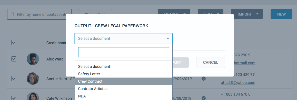Click the verified check icon in Cate Wilkinson row
This screenshot has height=100, width=297.
(x=204, y=98)
